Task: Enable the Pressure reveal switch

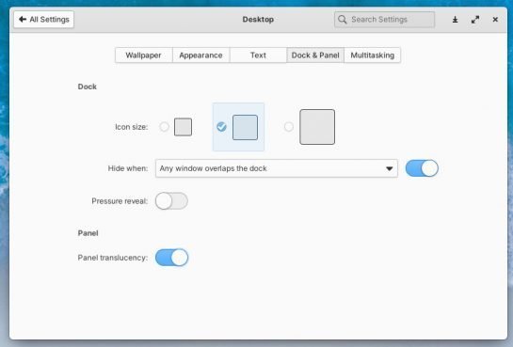Action: click(171, 201)
